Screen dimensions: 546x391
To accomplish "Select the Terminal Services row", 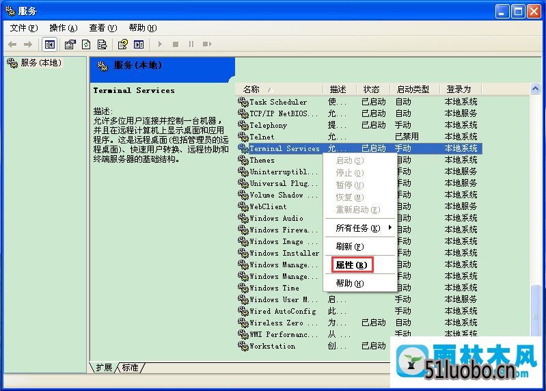I will coord(359,148).
